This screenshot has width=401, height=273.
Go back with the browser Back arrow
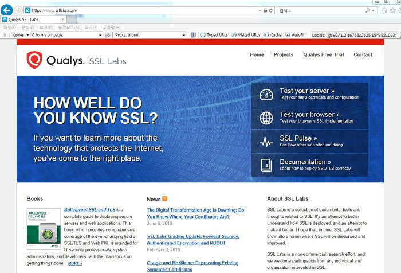6,10
